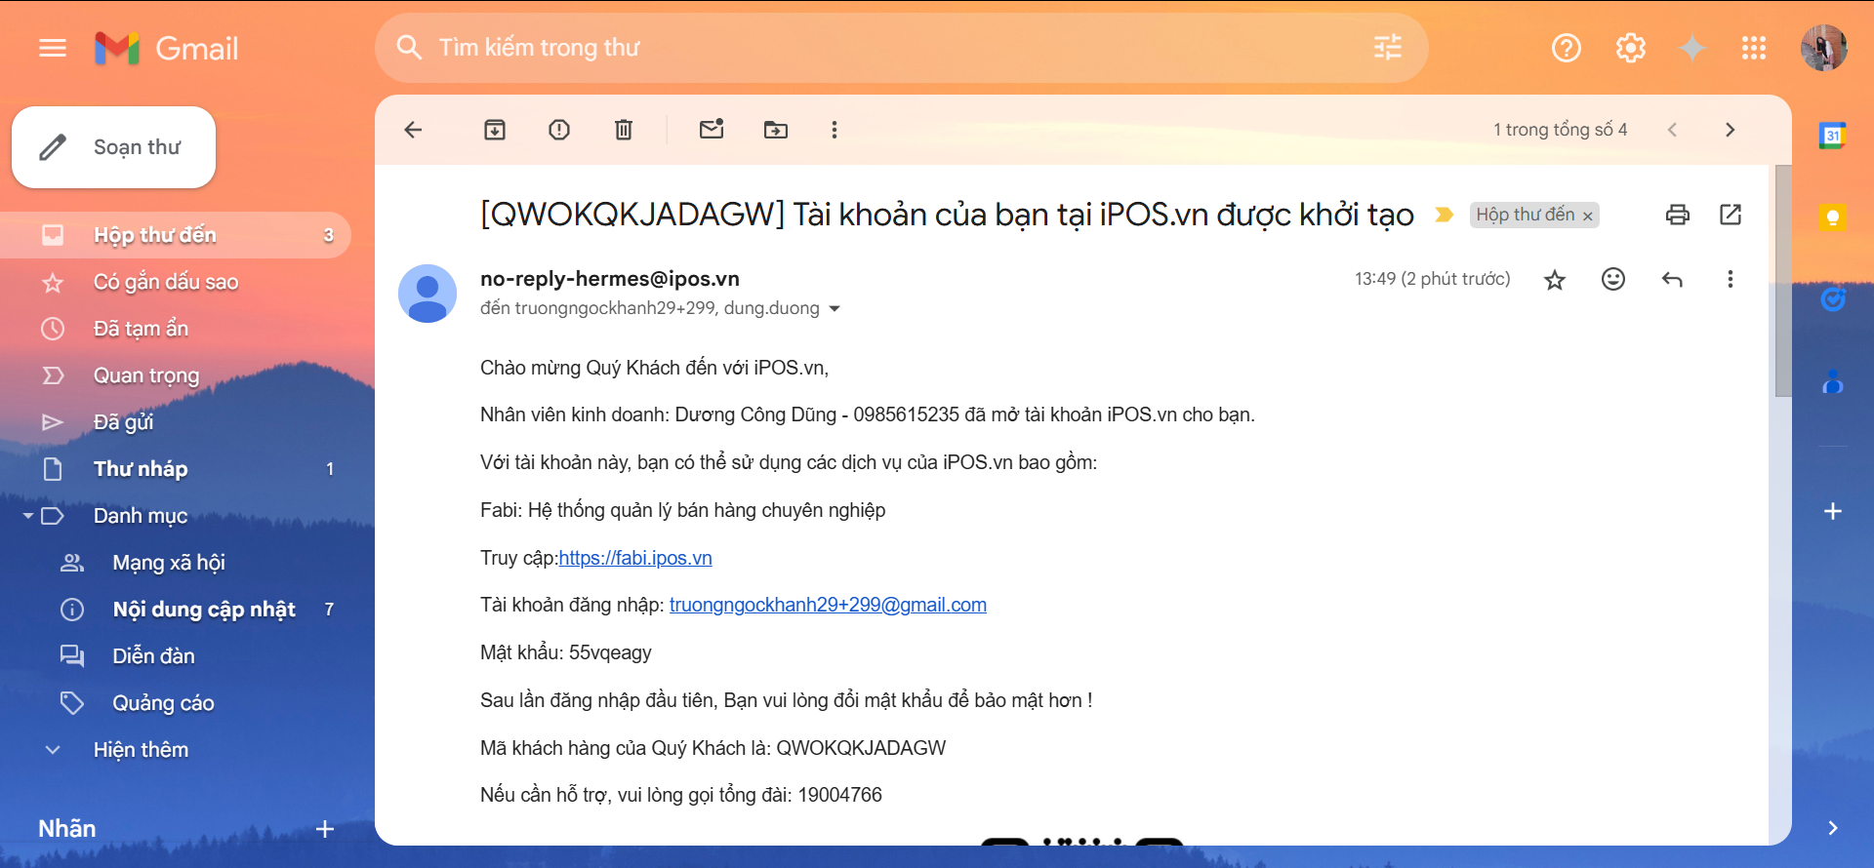Reply to no-reply-hermes message
The width and height of the screenshot is (1874, 868).
(x=1672, y=280)
